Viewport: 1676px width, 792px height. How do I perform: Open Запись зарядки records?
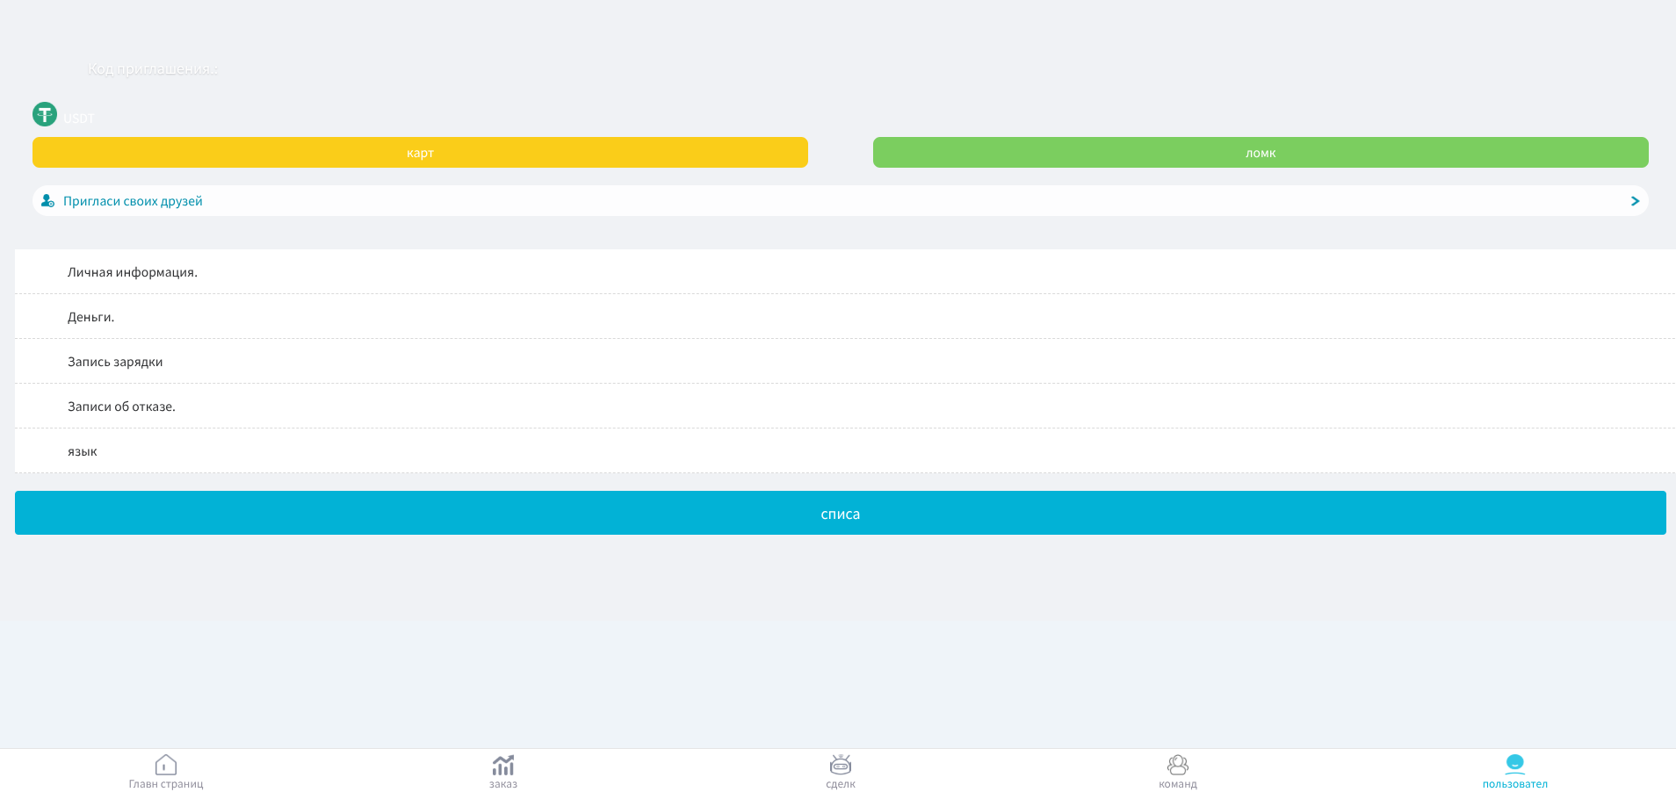845,362
